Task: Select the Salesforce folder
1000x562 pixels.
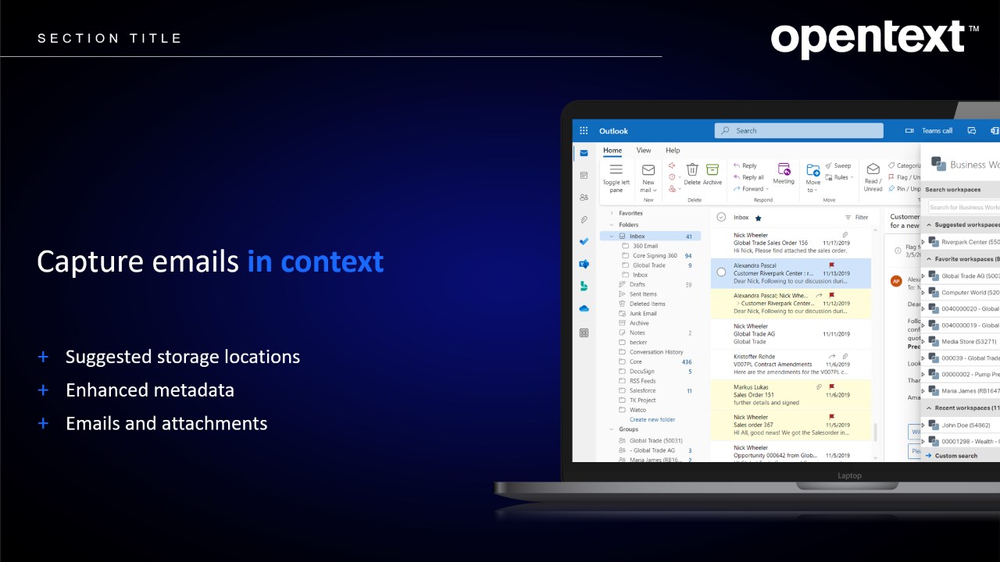Action: (651, 390)
